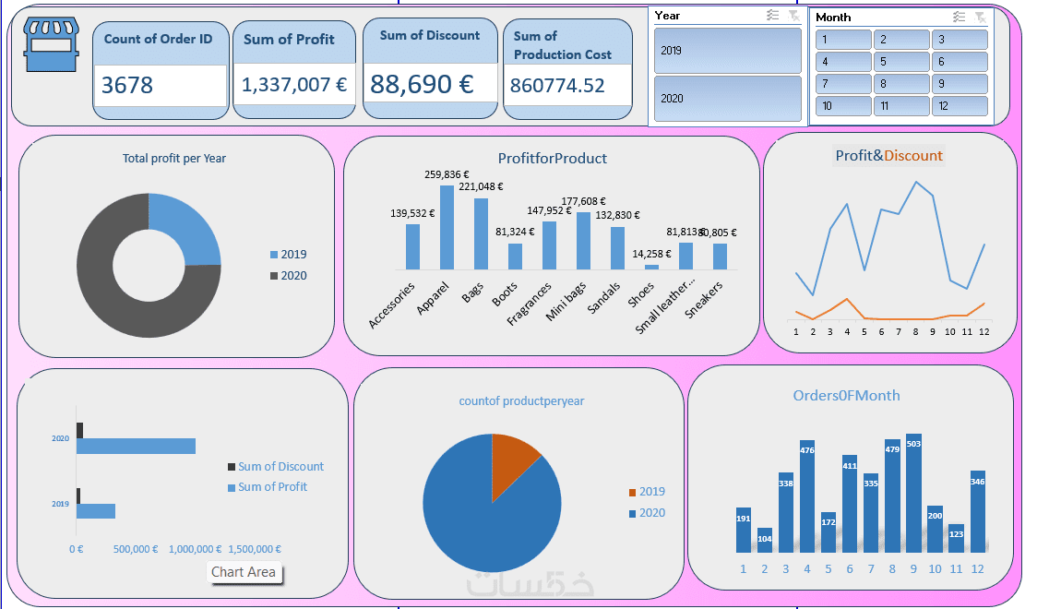
Task: Click the Accessories data label 139,532 €
Action: (x=412, y=213)
